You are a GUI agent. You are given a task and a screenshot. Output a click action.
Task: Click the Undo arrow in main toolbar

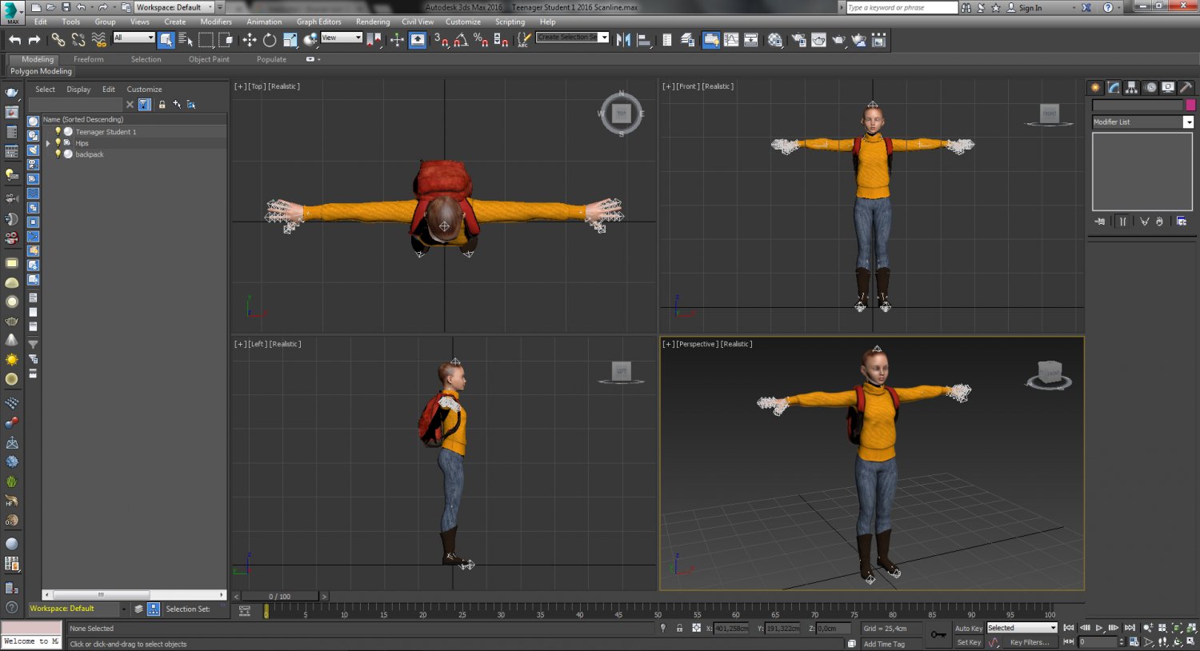pyautogui.click(x=14, y=39)
